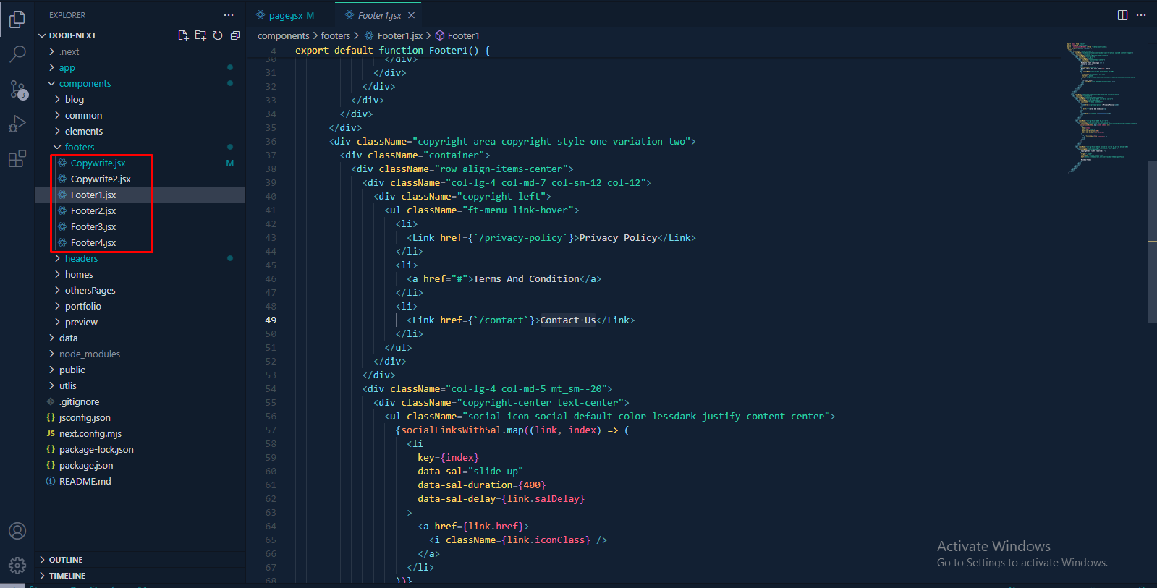Click New File icon in explorer header
This screenshot has width=1157, height=588.
tap(183, 35)
